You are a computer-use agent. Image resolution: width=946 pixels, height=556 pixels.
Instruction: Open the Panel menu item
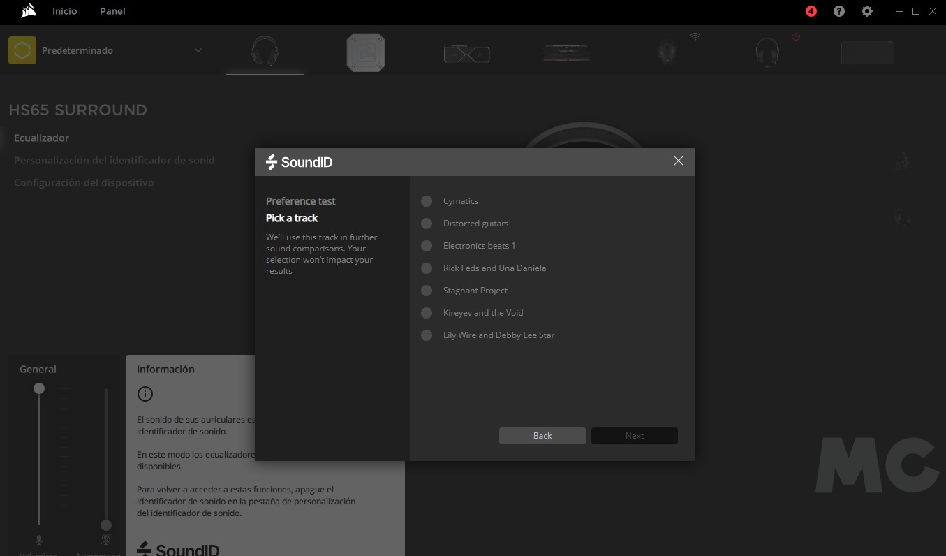pos(112,11)
